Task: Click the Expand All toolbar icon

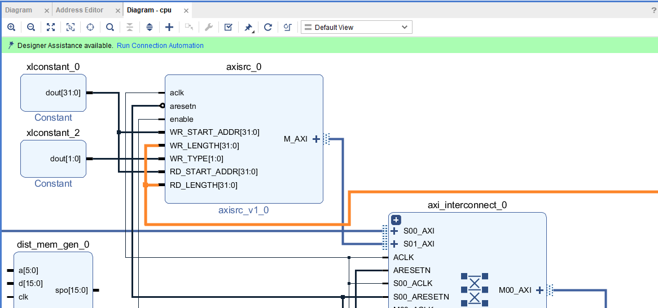Action: (x=150, y=27)
